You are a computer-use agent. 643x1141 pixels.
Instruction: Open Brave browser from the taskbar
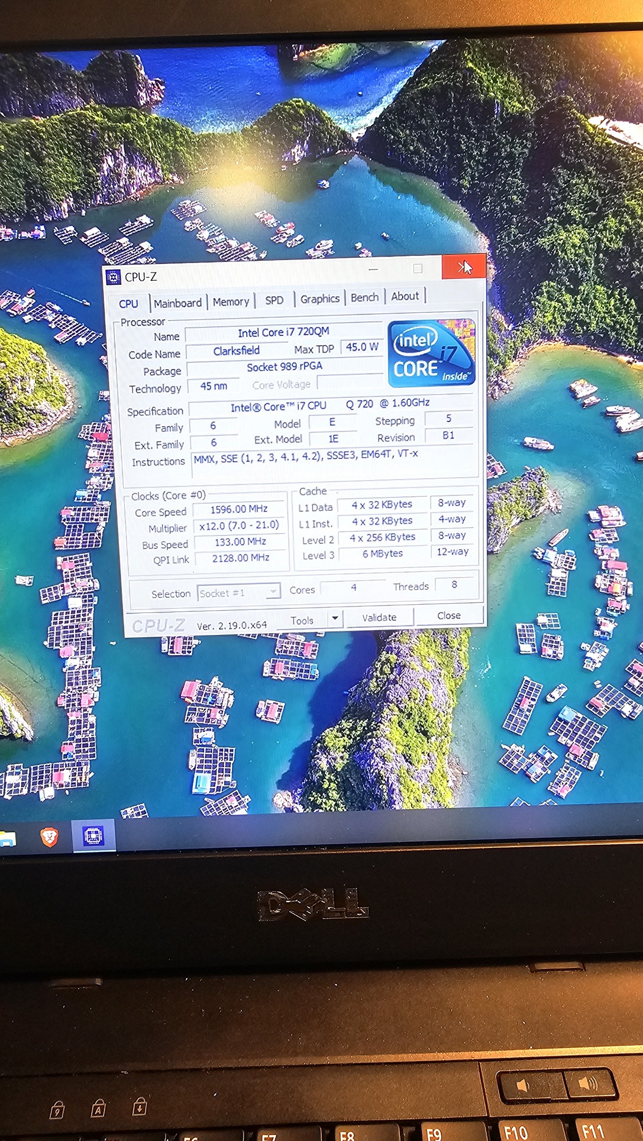click(49, 837)
